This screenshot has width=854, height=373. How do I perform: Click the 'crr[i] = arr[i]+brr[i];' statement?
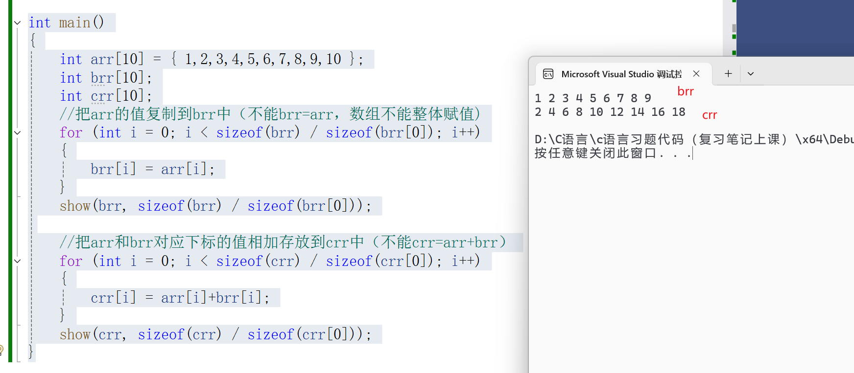pos(180,298)
